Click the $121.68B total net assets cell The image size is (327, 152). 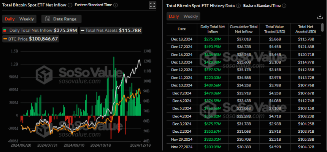click(x=306, y=47)
